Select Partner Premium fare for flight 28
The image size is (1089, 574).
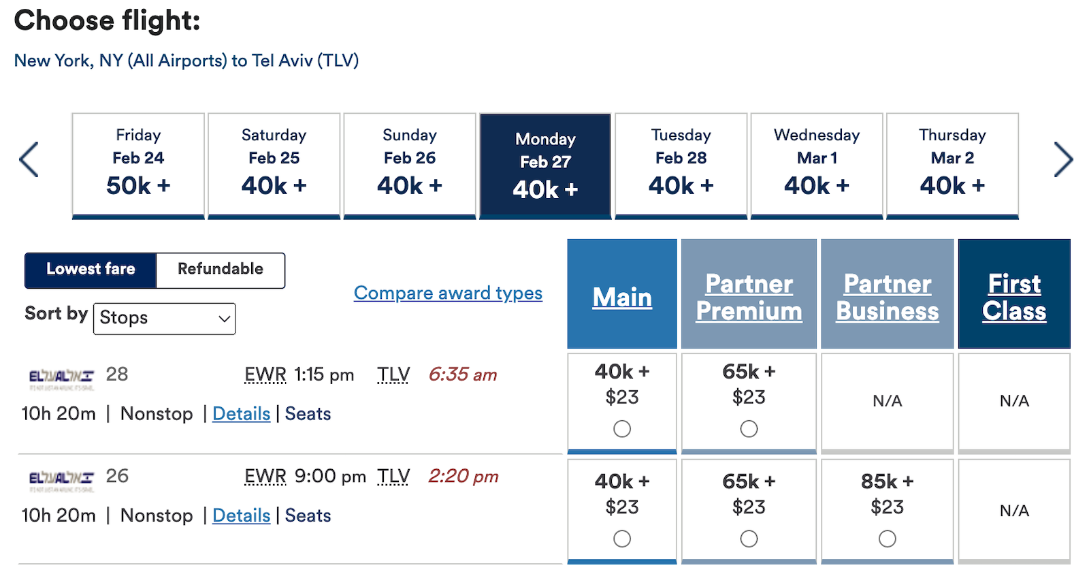749,429
